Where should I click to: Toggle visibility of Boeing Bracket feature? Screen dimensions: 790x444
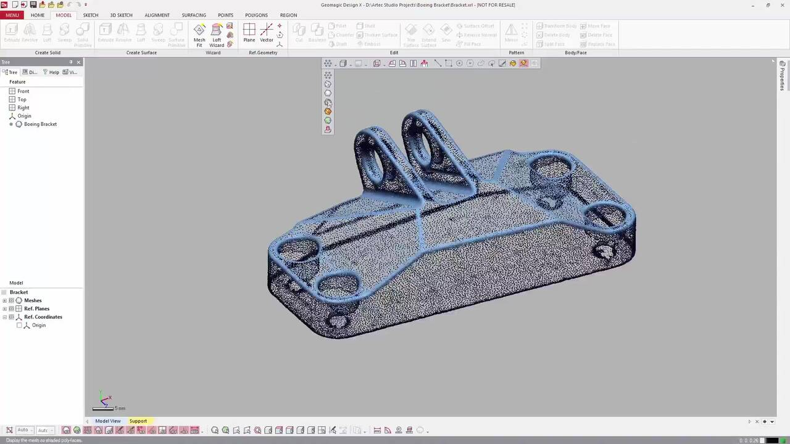click(11, 124)
